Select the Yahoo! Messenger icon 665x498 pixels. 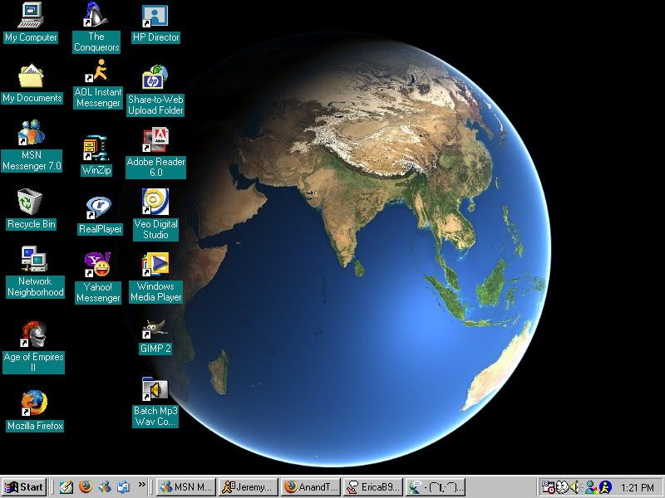point(97,266)
